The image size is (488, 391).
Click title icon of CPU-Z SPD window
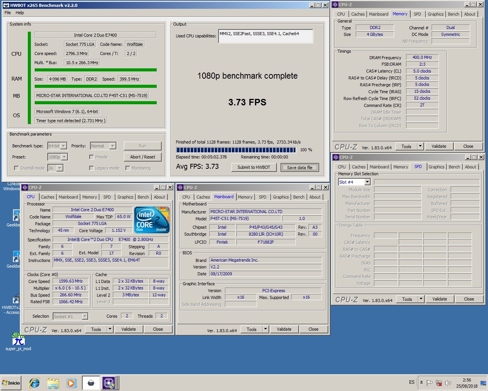tap(336, 157)
